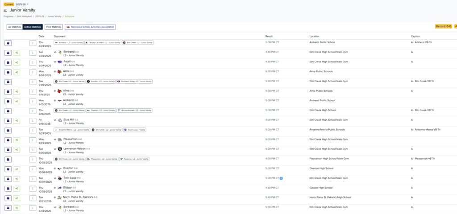The image size is (457, 214).
Task: Click the Twin Loup opponent name
Action: pyautogui.click(x=70, y=177)
